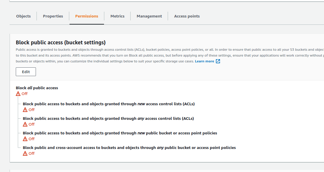This screenshot has height=172, width=324.
Task: Click the Off status for new bucket policies
Action: (x=31, y=139)
